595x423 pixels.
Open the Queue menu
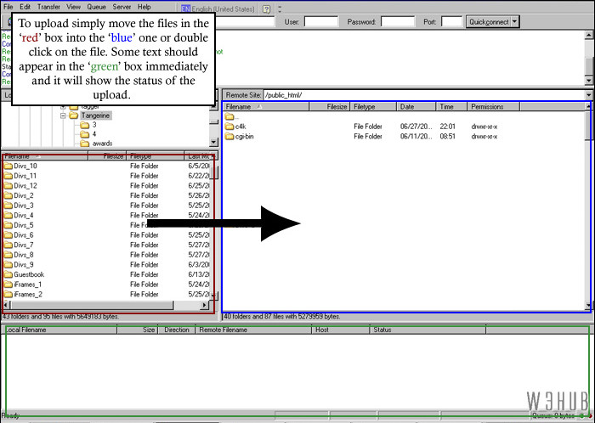[96, 7]
